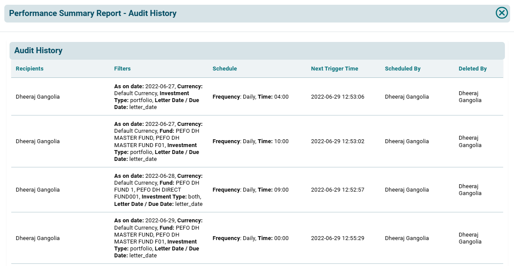514x266 pixels.
Task: Click the Deleted By column header
Action: click(x=472, y=69)
